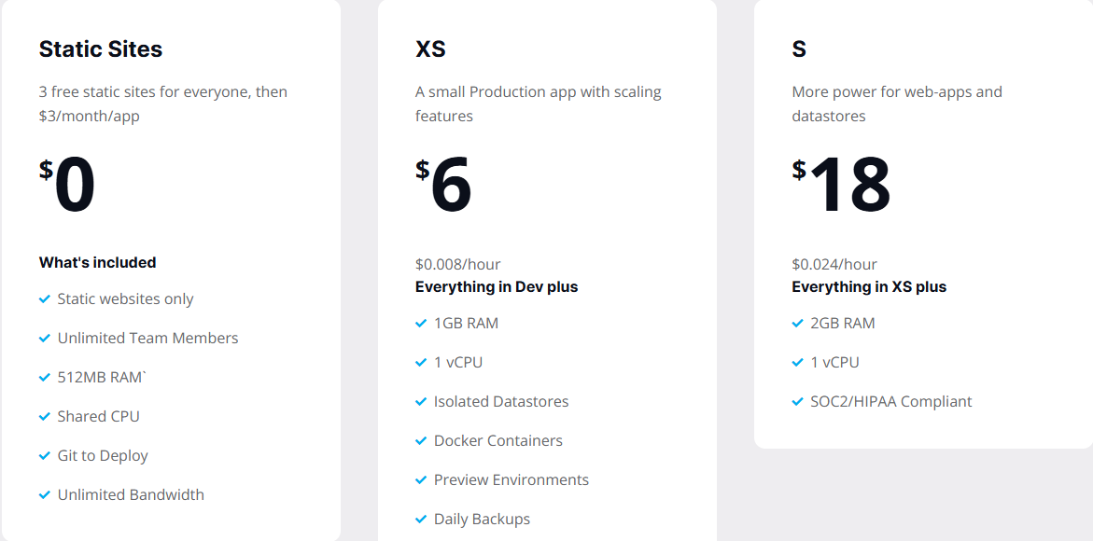The image size is (1093, 541).
Task: Select the XS plan heading
Action: (x=430, y=49)
